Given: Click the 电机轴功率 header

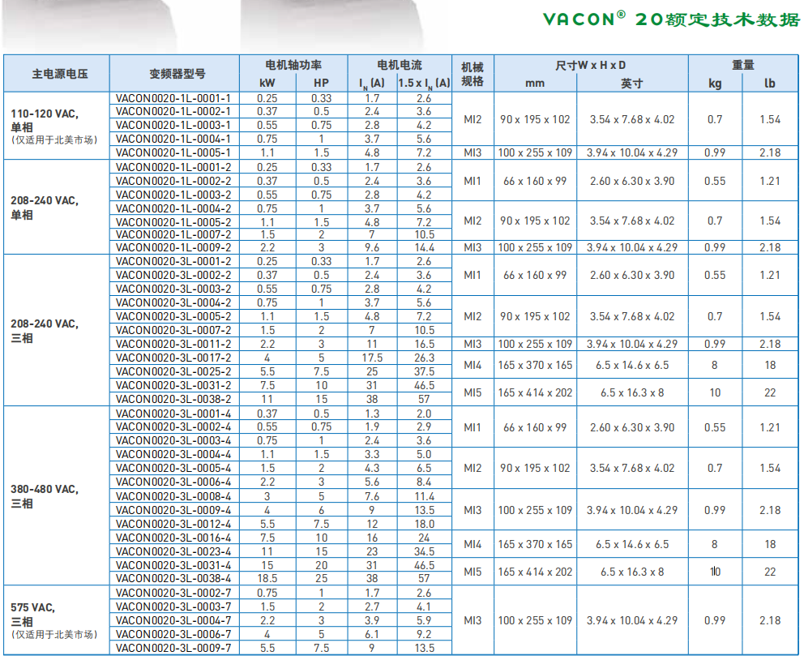Looking at the screenshot, I should point(293,65).
